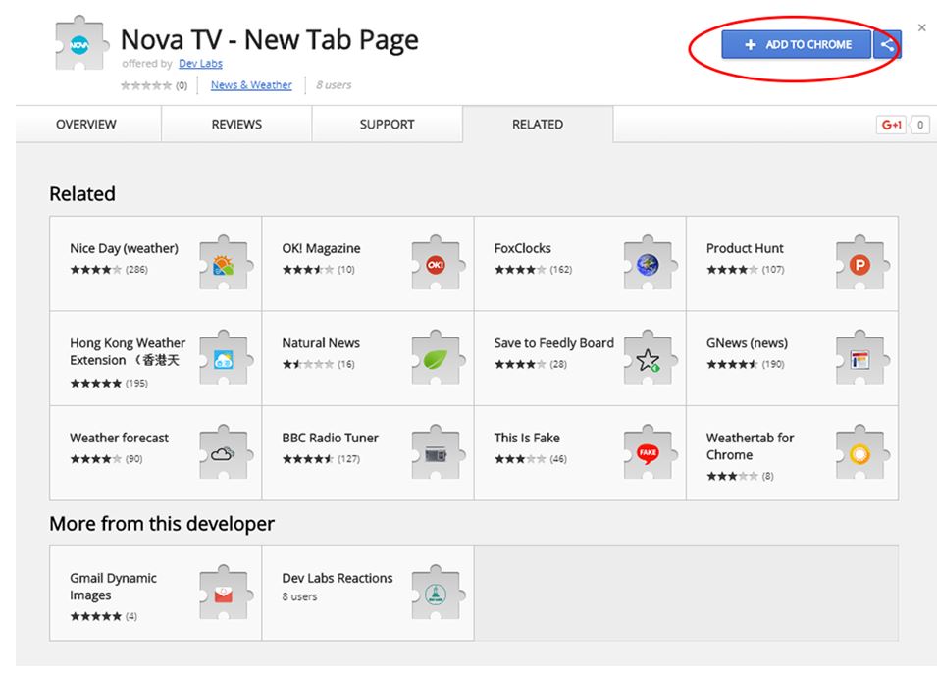Click the Weathertab for Chrome title
Screen dimensions: 937x673
click(750, 445)
